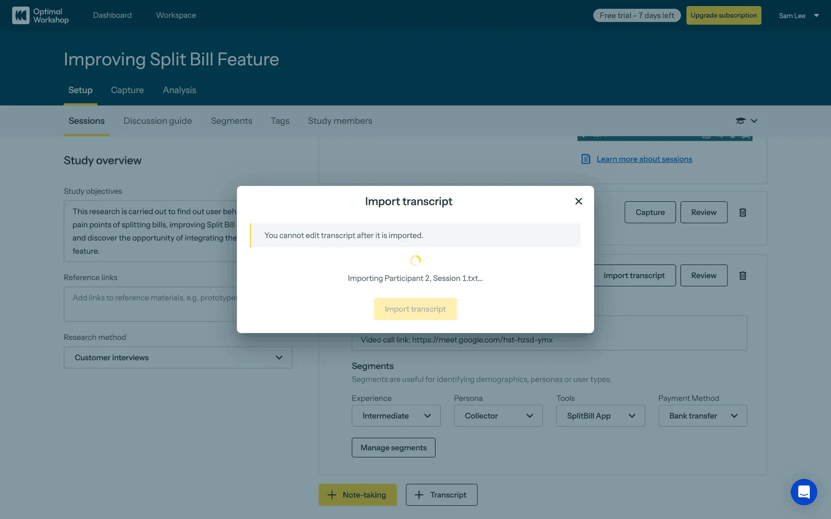This screenshot has height=519, width=831.
Task: Click the Optimal Workshop logo icon
Action: (21, 15)
